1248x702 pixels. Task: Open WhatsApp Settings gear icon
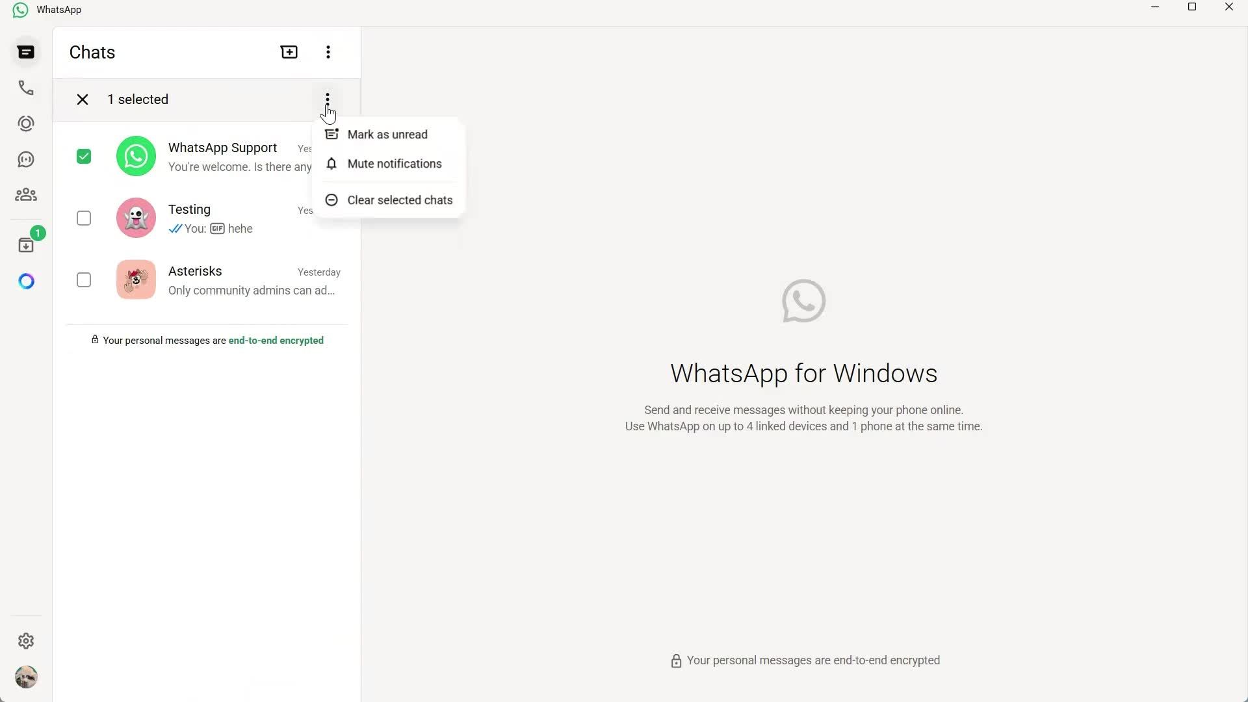(26, 641)
